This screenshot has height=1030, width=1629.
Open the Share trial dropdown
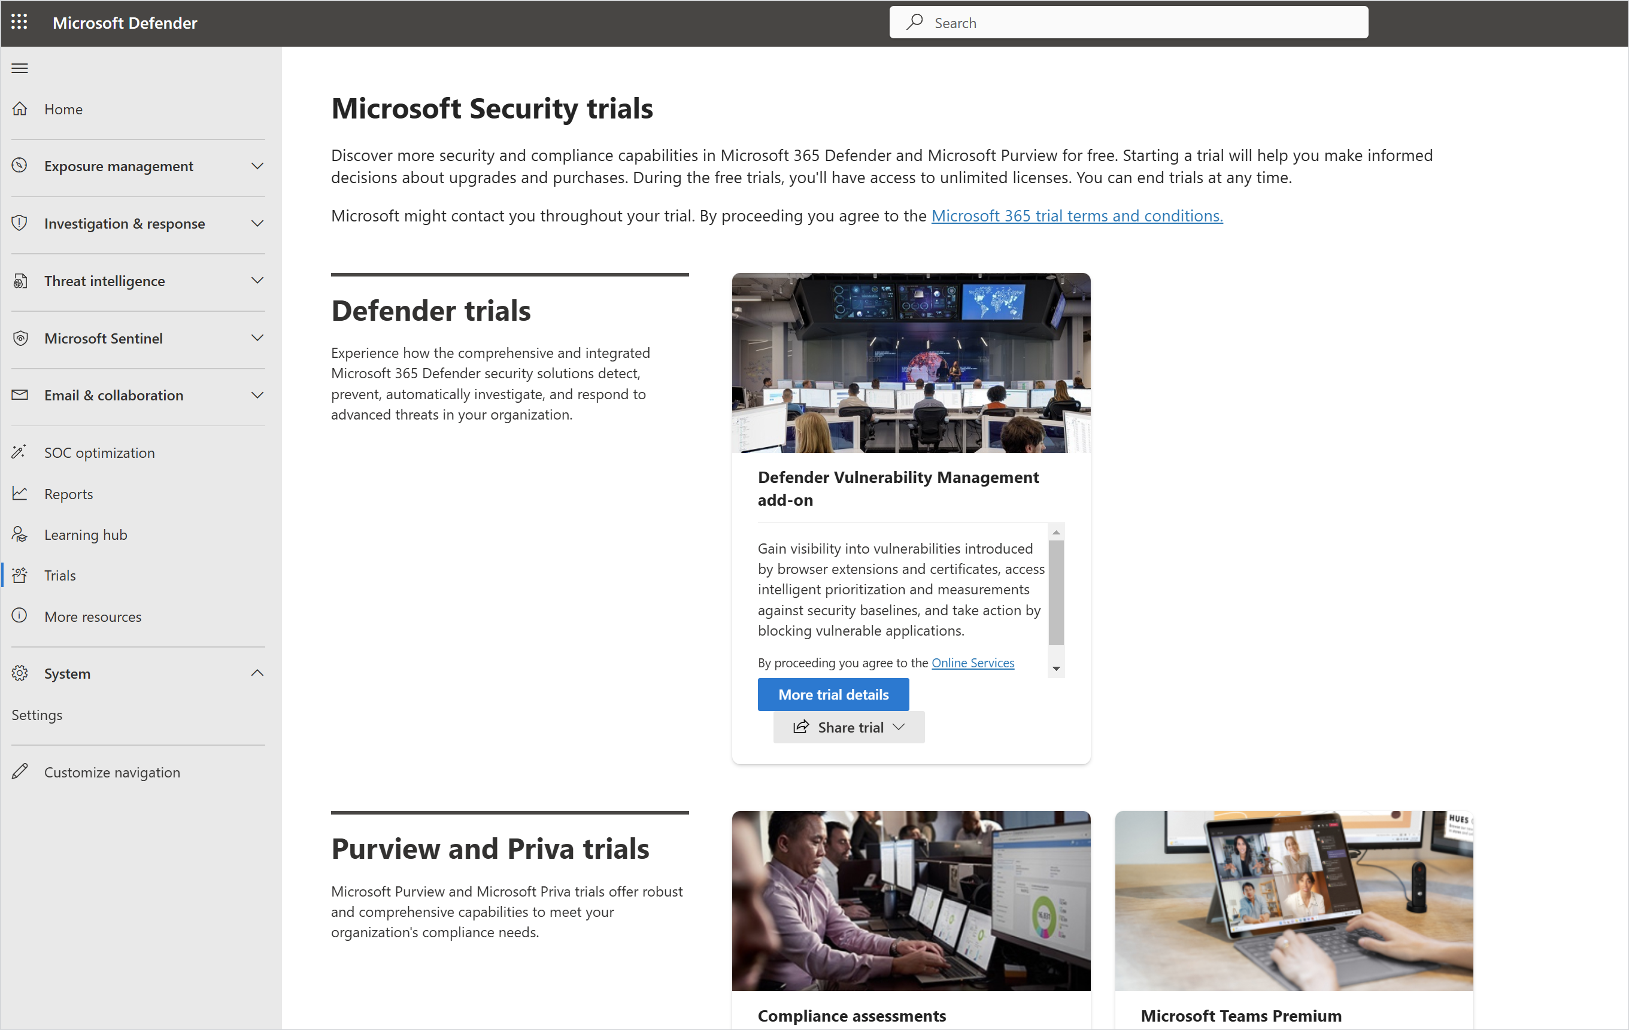[x=848, y=727]
